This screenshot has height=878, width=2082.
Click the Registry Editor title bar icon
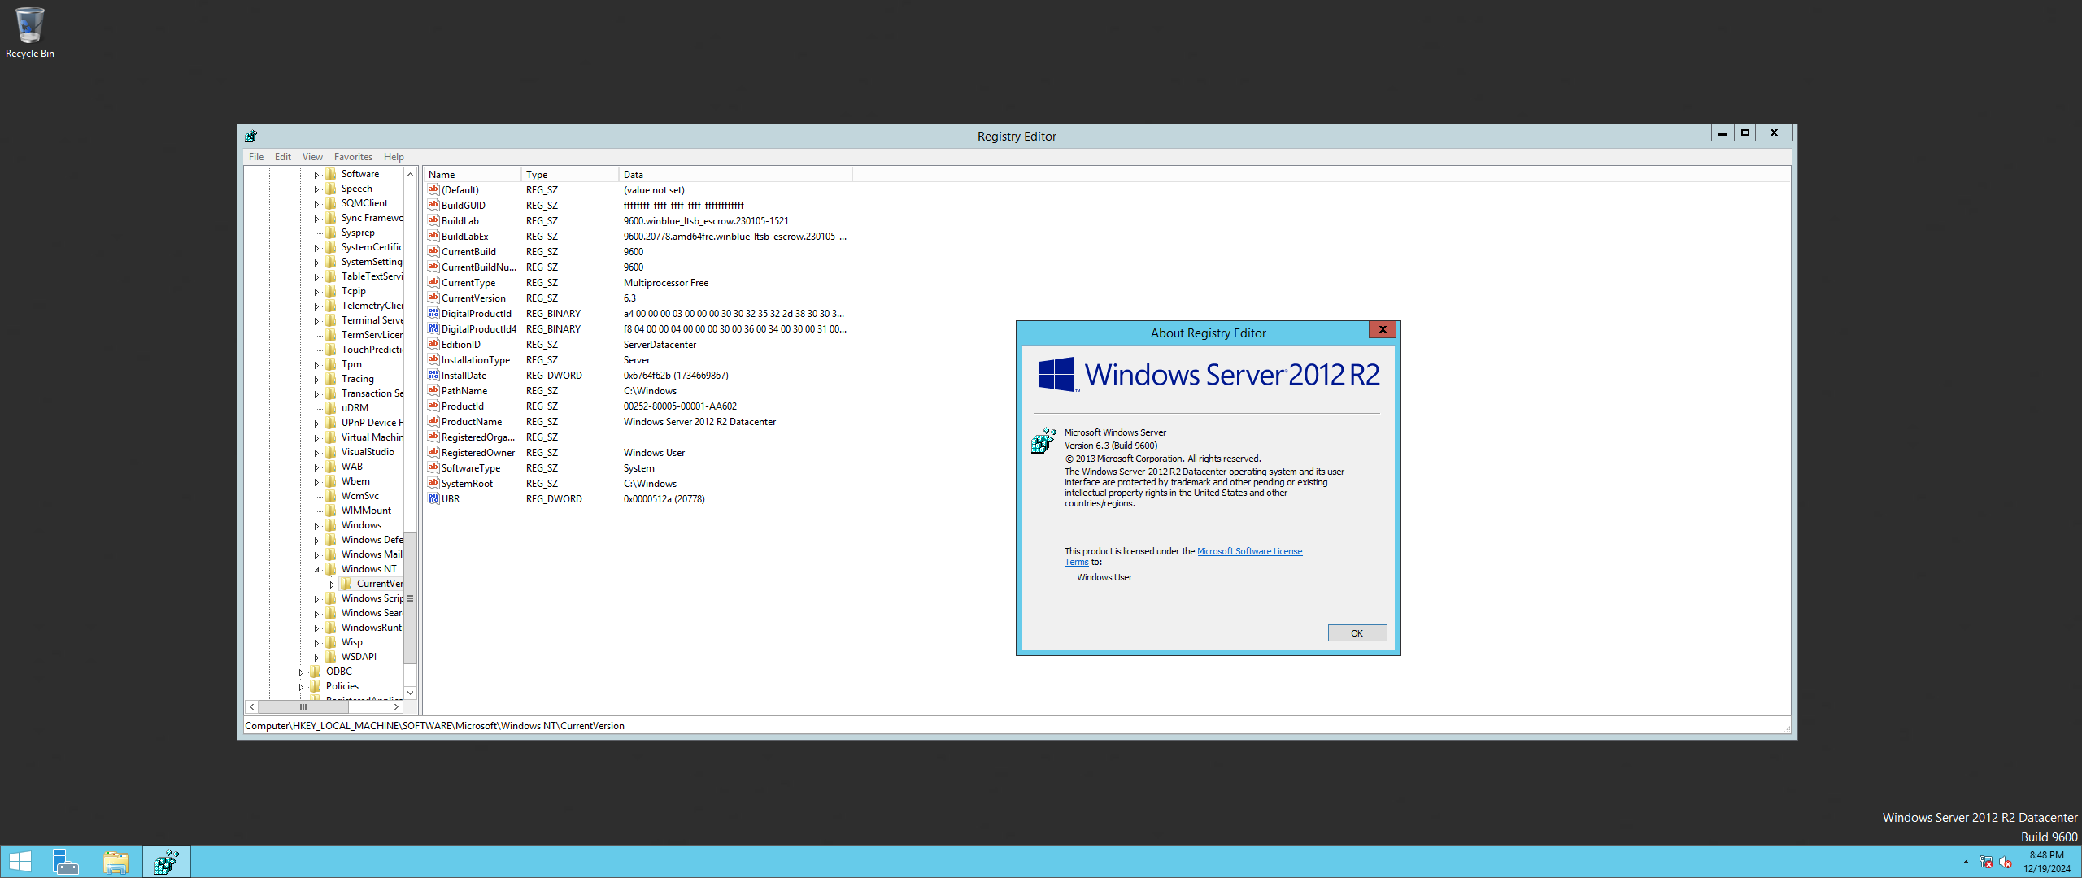click(251, 136)
